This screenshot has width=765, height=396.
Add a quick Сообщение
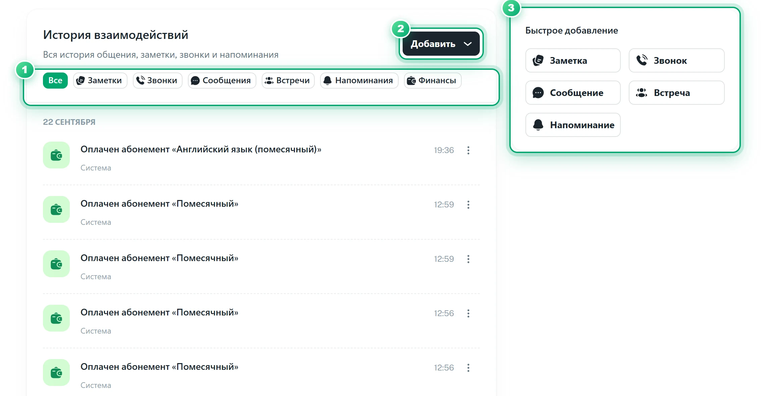[573, 93]
